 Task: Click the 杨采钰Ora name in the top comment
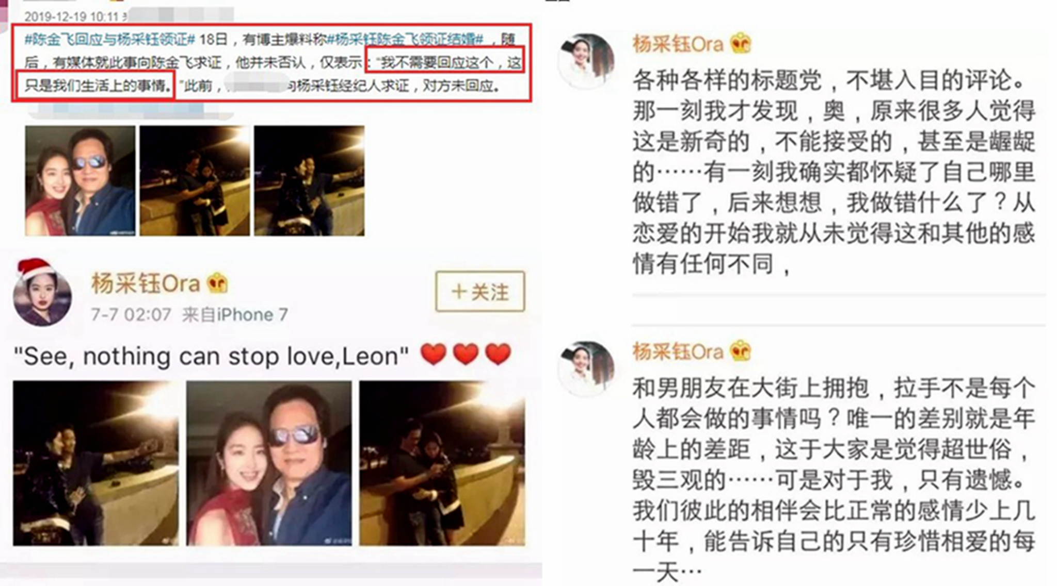[x=678, y=44]
